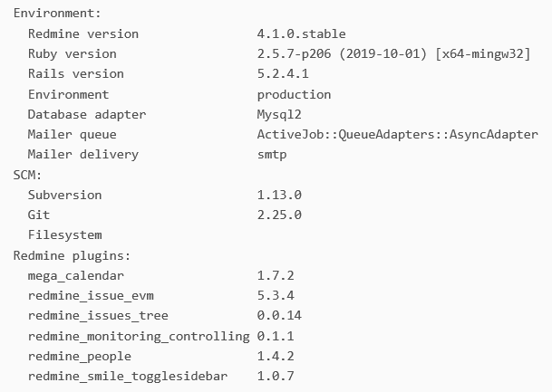The image size is (552, 392).
Task: Click the redmine_smile_togglesidebar plugin name
Action: 128,377
